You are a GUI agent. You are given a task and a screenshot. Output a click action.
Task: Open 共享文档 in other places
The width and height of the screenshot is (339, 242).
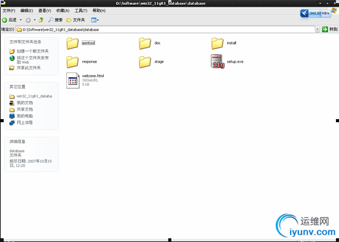(x=25, y=109)
